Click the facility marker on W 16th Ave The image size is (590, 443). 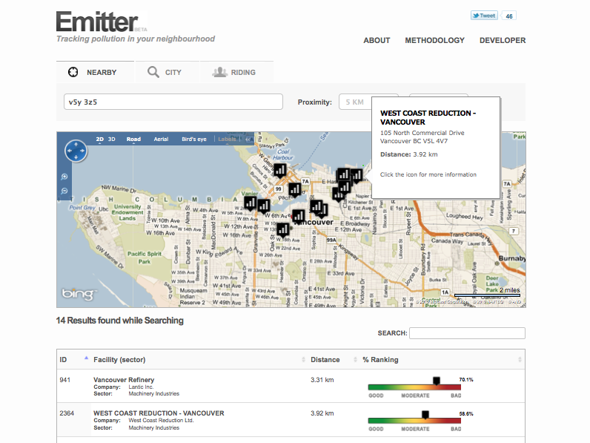[x=282, y=230]
